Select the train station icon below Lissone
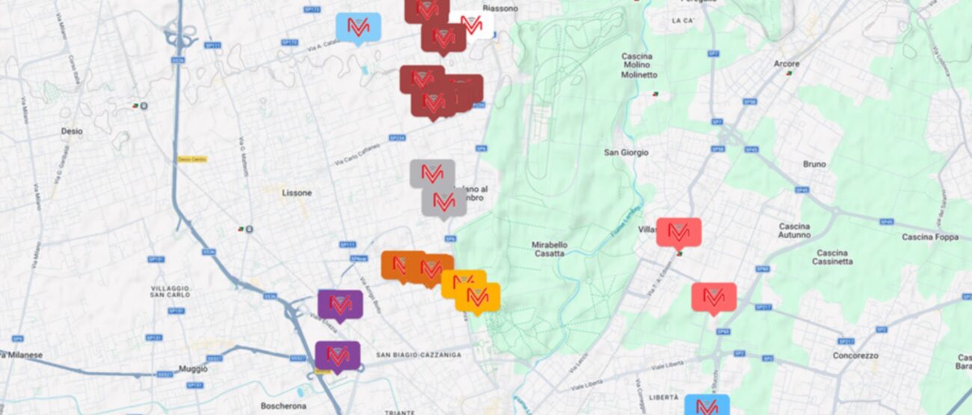 pos(245,228)
